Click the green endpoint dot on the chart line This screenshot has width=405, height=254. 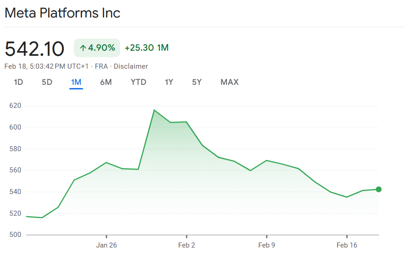379,189
